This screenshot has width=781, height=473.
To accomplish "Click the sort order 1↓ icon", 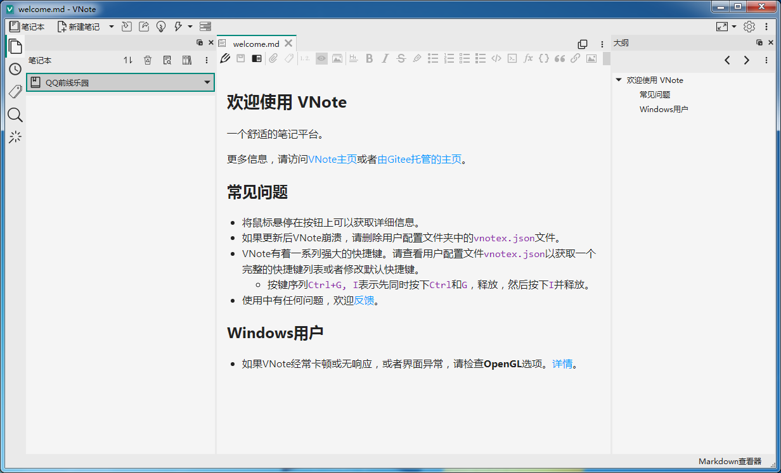I will [128, 60].
